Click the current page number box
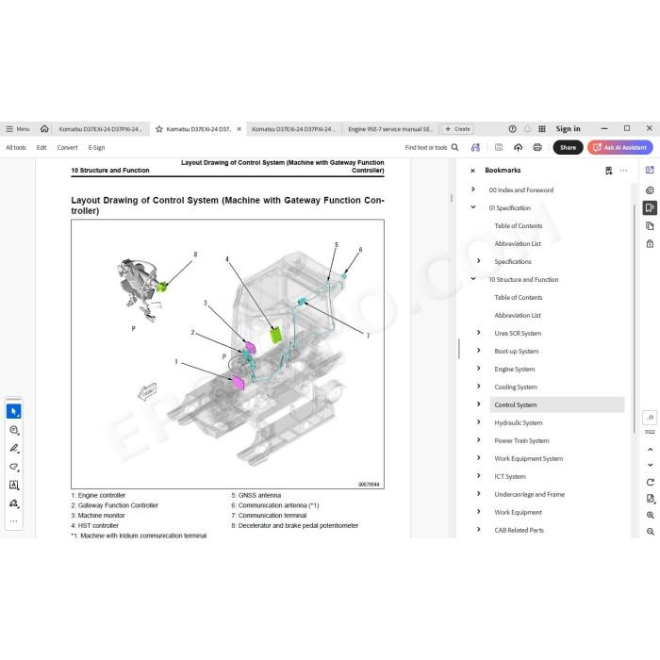660x660 pixels. (x=650, y=417)
